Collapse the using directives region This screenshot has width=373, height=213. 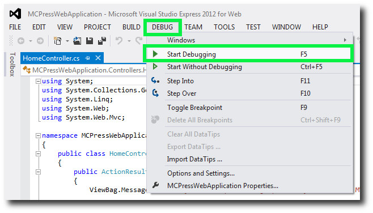pos(38,82)
